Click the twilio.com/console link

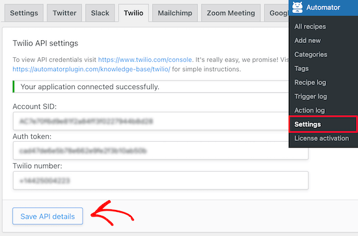tap(145, 60)
